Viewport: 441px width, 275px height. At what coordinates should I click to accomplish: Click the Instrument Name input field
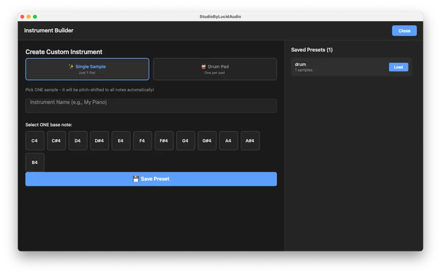151,105
